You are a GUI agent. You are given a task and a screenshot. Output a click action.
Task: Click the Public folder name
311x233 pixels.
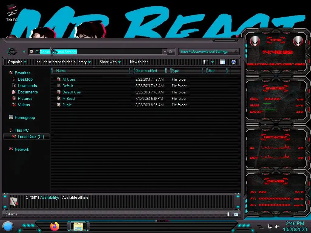[x=67, y=105]
